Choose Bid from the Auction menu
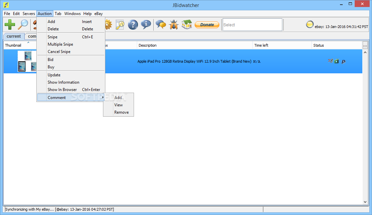Image resolution: width=372 pixels, height=215 pixels. (71, 60)
